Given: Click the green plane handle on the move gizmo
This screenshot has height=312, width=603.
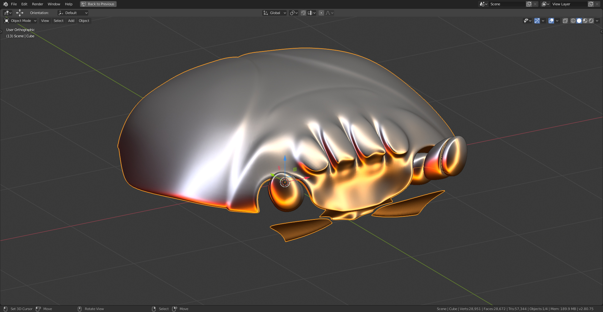Looking at the screenshot, I should [295, 169].
